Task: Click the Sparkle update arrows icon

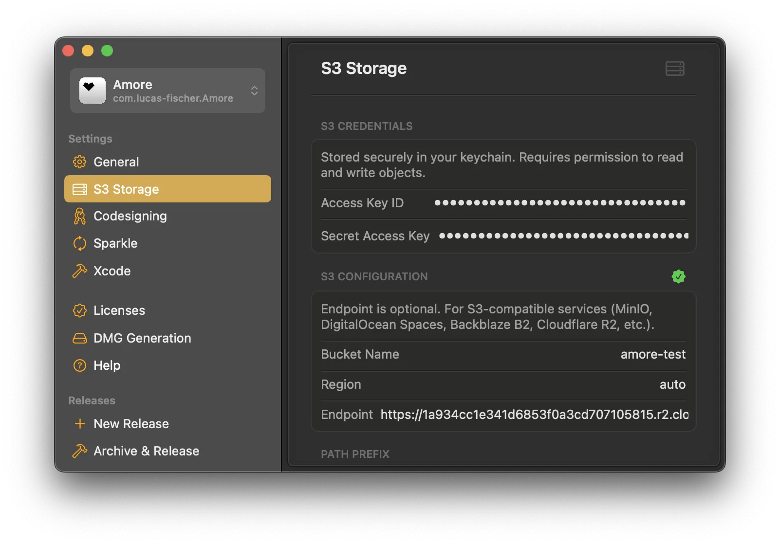Action: coord(79,243)
